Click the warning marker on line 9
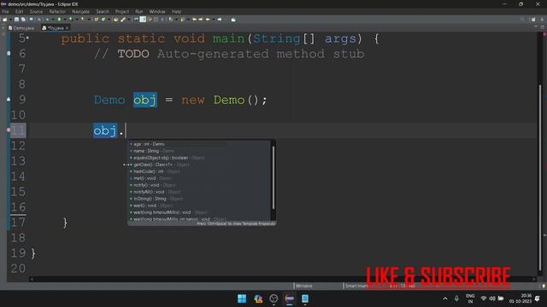Screen dimensions: 547x307 point(9,100)
